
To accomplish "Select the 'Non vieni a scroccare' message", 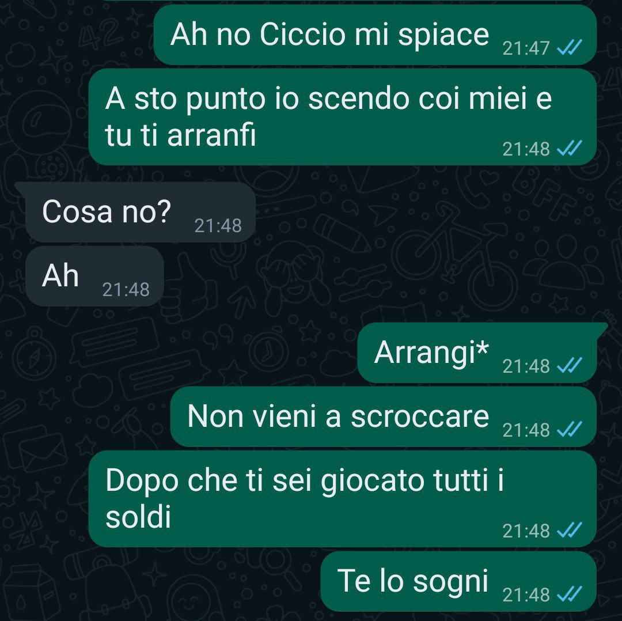I will tap(384, 416).
